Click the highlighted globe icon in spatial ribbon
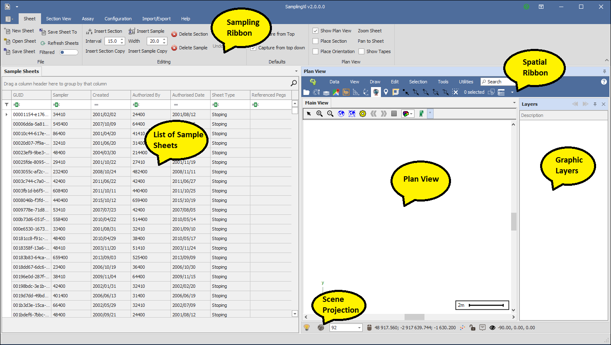Image resolution: width=611 pixels, height=345 pixels. click(x=376, y=92)
